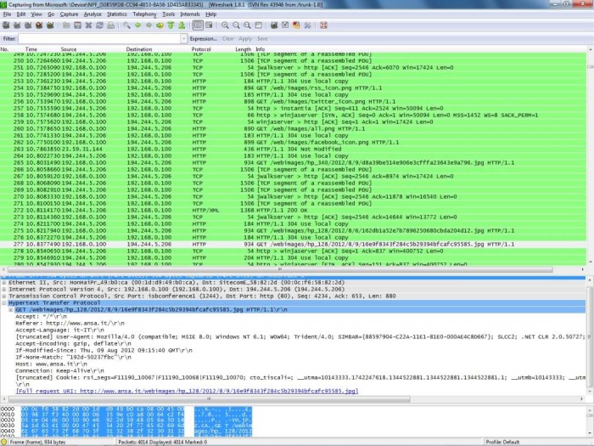Open expert info status bar icon
This screenshot has height=446, width=594.
pos(3,442)
